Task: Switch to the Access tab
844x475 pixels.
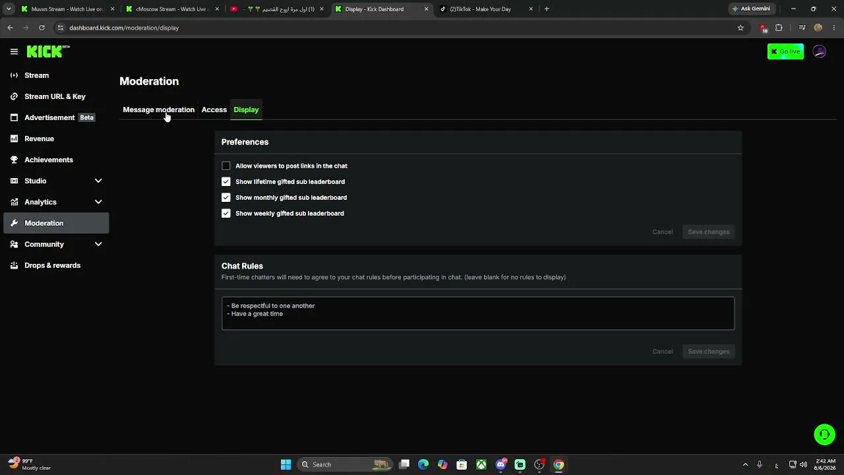Action: click(214, 110)
